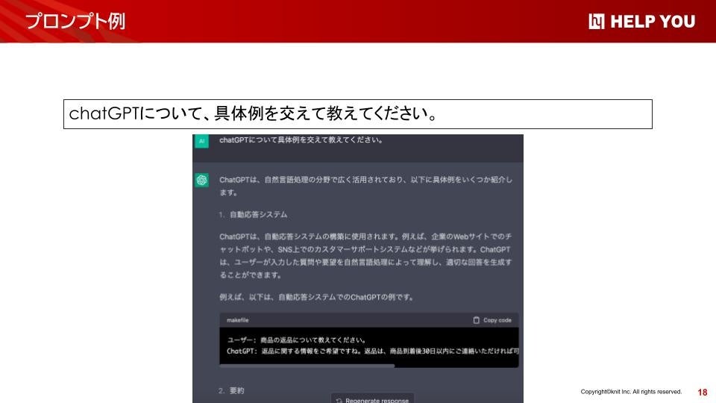
Task: Click the Regenerate response button
Action: (x=373, y=399)
